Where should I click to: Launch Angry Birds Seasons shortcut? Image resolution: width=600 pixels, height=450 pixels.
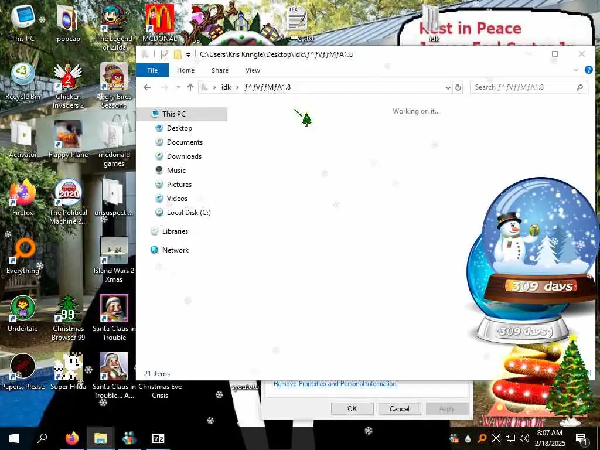point(114,86)
